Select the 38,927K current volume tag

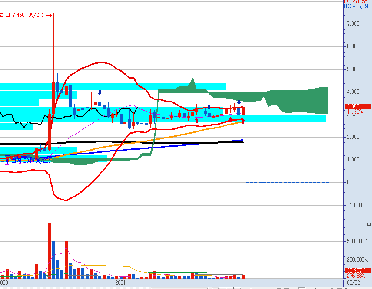point(358,270)
